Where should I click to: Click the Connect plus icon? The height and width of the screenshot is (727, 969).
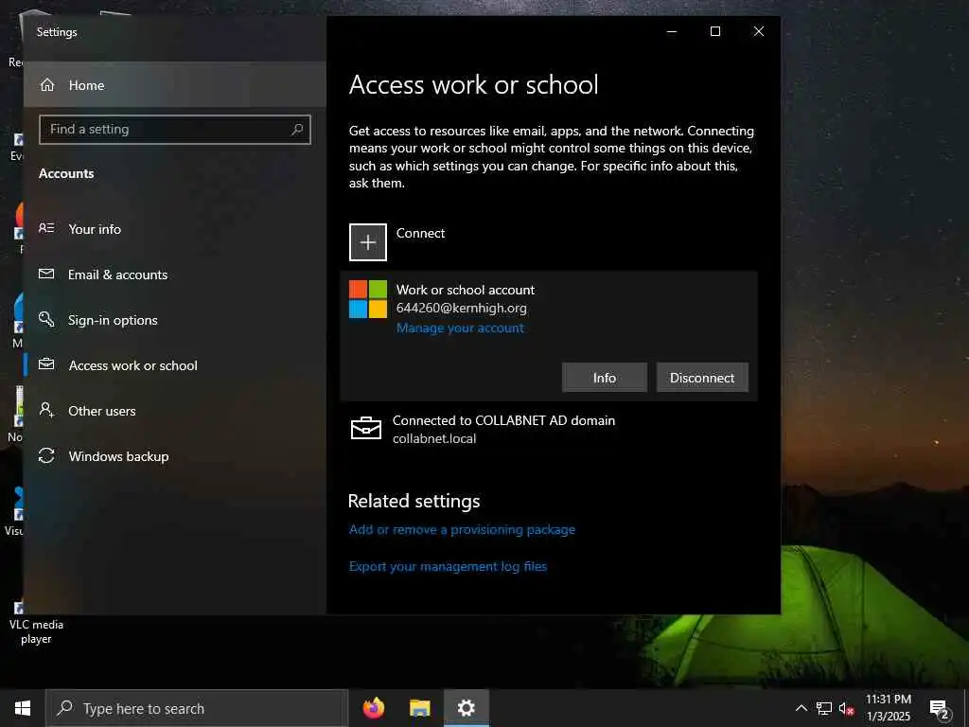tap(368, 242)
